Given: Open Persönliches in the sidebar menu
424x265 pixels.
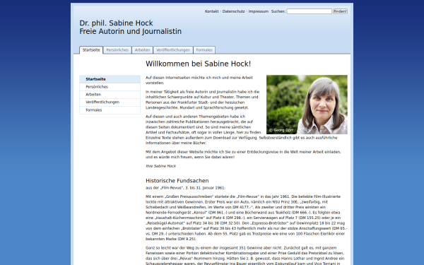Looking at the screenshot, I should pos(110,87).
